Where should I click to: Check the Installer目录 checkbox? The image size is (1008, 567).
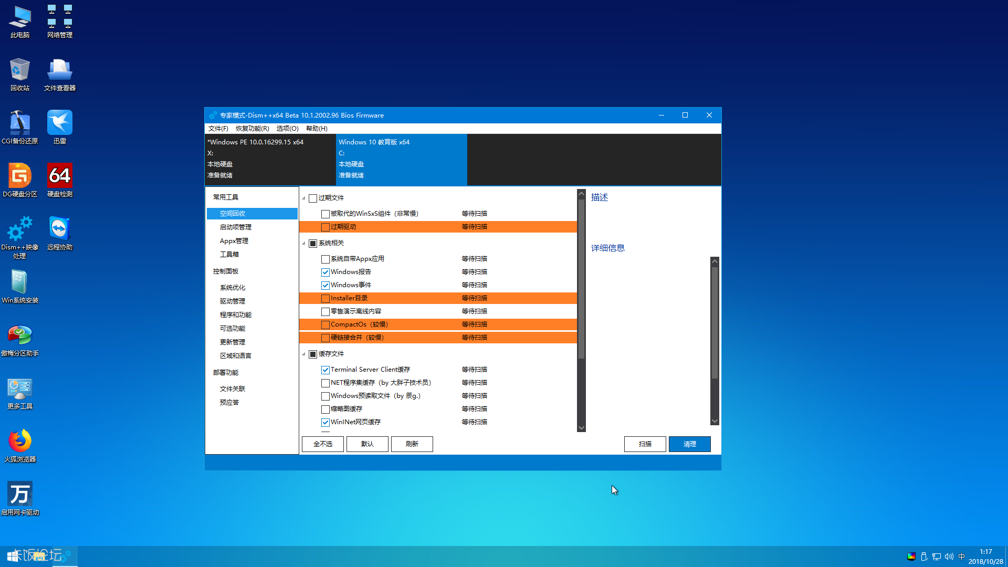(325, 299)
